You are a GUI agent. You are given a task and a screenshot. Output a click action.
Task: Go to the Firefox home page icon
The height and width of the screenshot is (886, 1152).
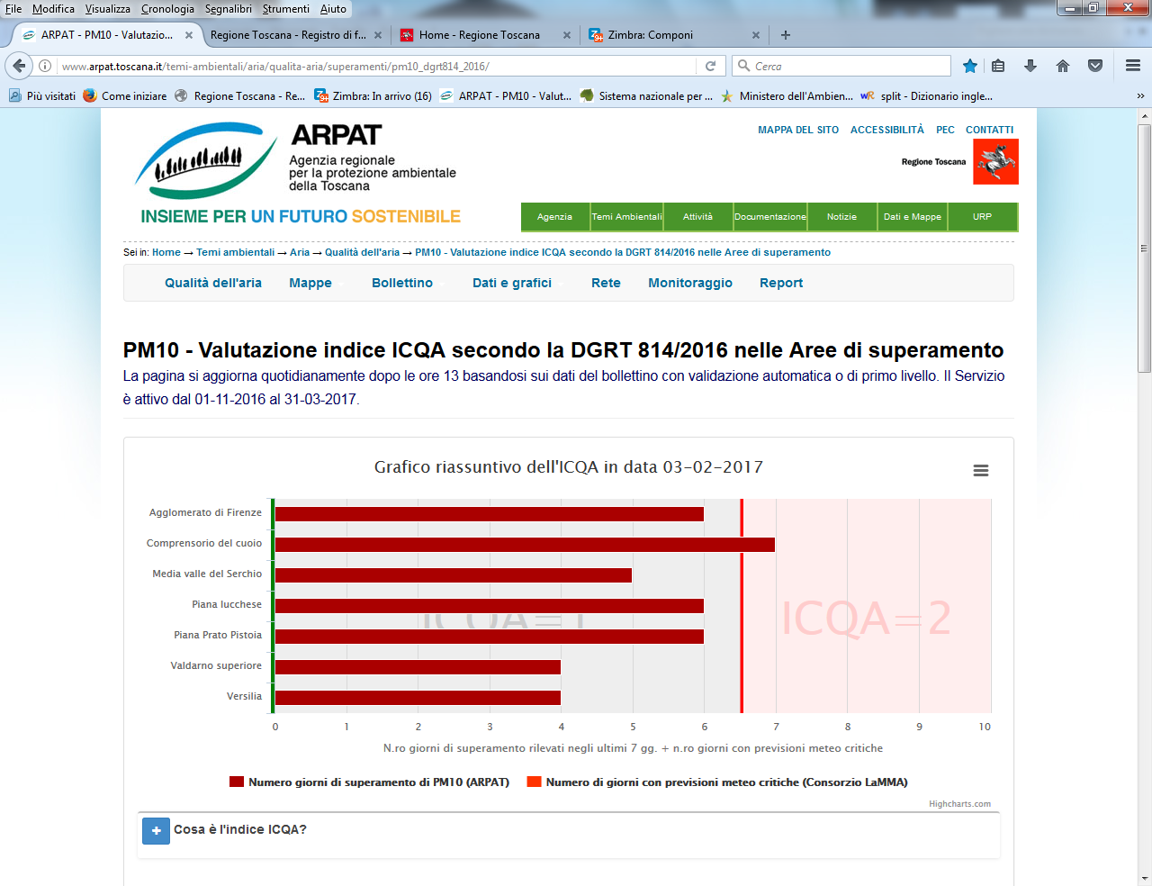tap(1063, 66)
